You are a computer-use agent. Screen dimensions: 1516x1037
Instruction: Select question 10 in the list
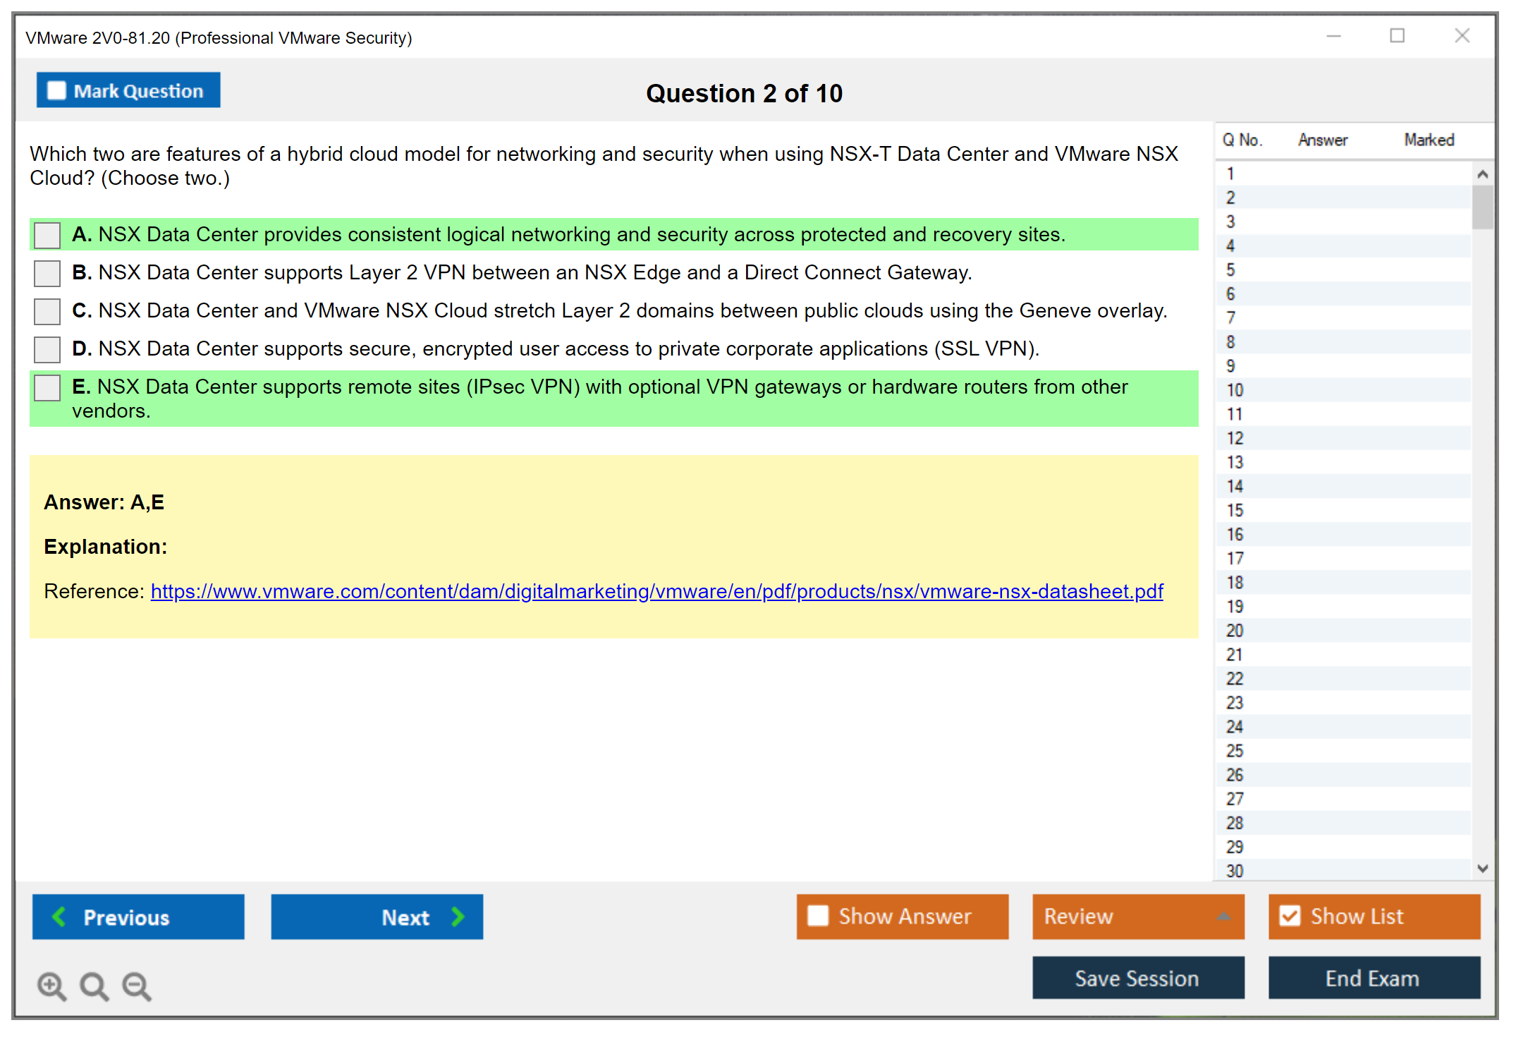click(x=1235, y=390)
